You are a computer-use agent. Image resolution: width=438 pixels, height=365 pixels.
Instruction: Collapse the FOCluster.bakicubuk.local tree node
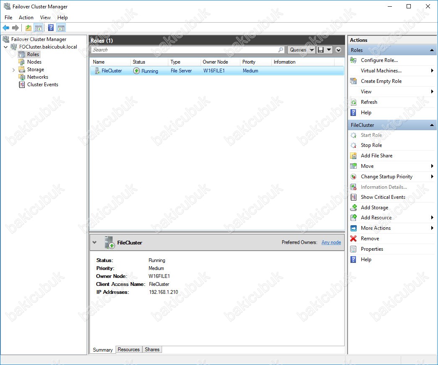tap(5, 47)
